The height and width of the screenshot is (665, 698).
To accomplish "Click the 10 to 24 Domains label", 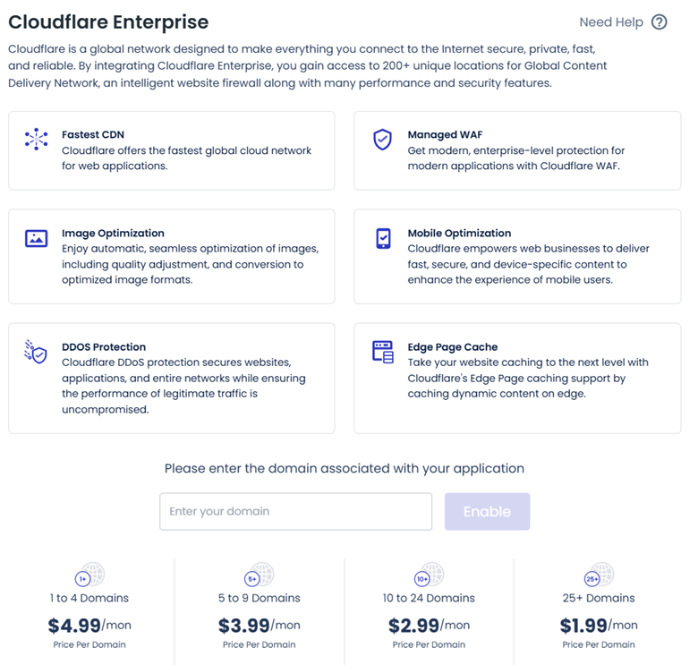I will tap(429, 598).
